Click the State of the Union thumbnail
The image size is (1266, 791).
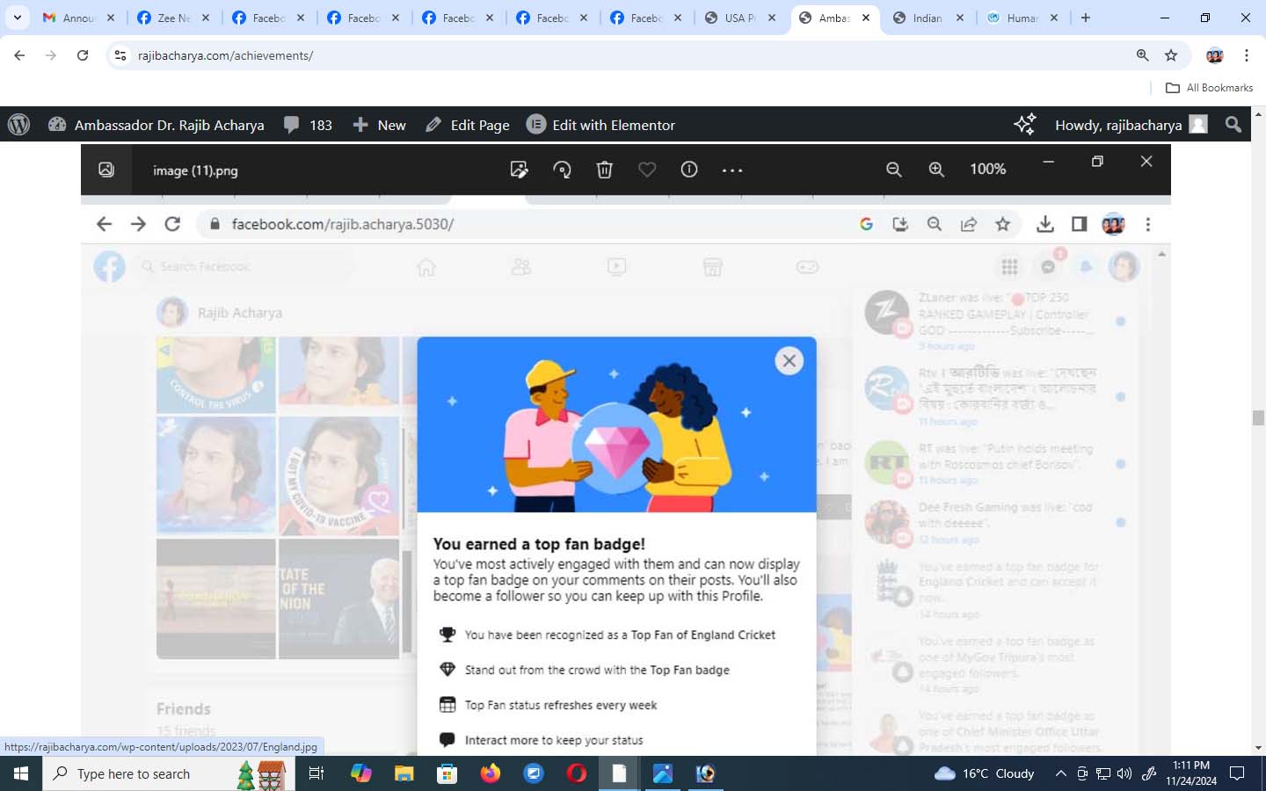[x=338, y=599]
